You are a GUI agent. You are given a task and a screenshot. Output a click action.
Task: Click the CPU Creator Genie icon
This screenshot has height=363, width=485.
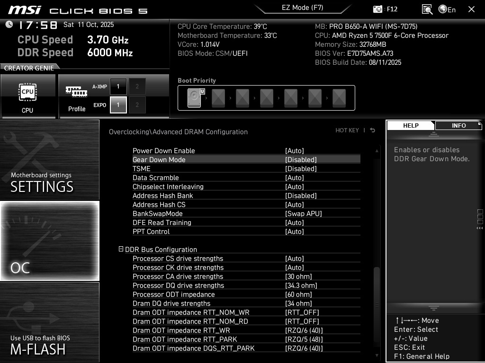coord(27,92)
